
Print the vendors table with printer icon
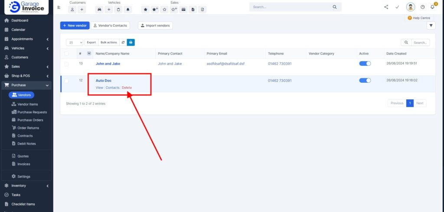131,42
